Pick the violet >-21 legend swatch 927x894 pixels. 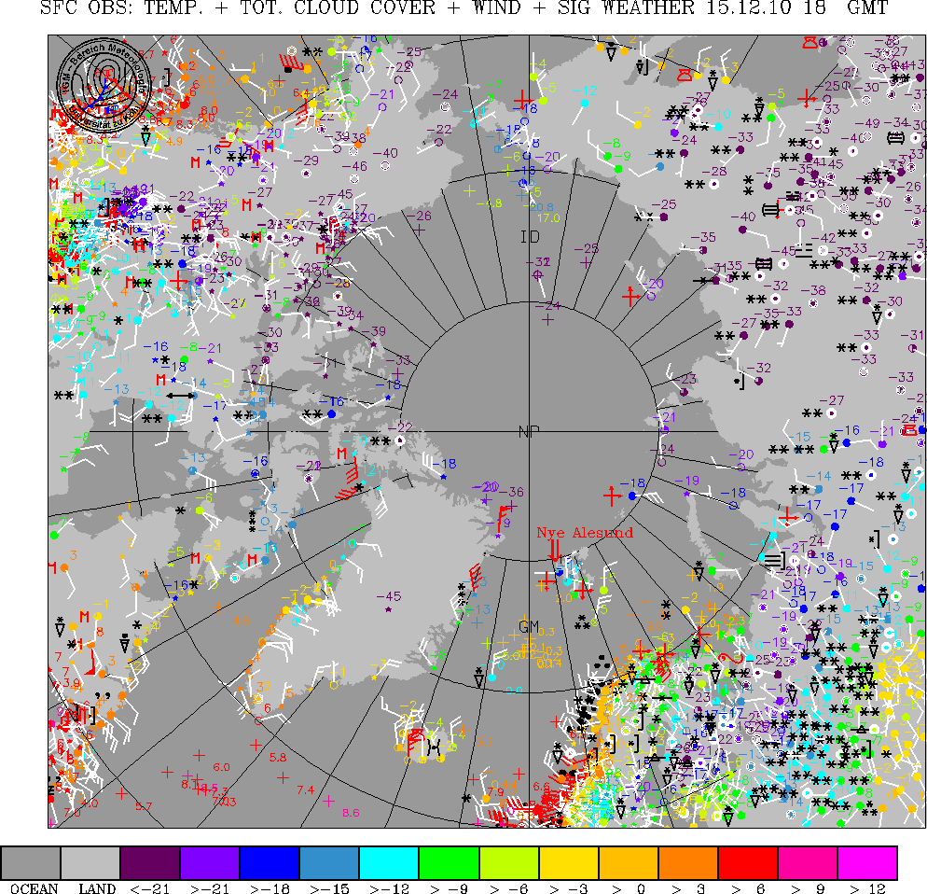pyautogui.click(x=210, y=862)
